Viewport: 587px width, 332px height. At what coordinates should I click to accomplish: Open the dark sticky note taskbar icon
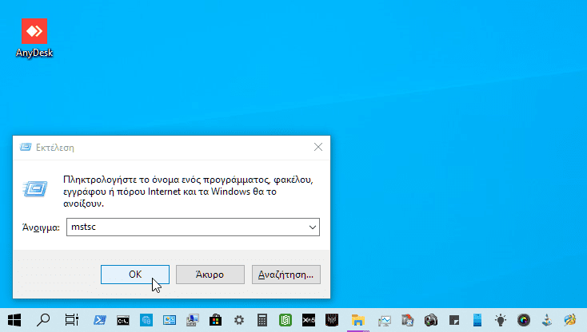point(454,320)
